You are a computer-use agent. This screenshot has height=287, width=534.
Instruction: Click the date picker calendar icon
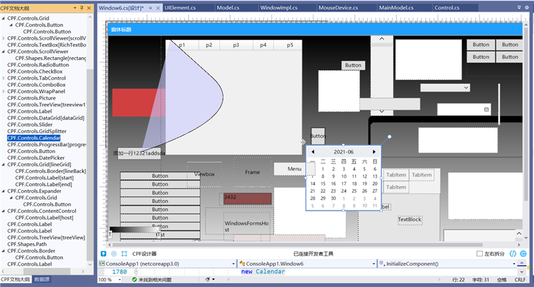pyautogui.click(x=486, y=109)
